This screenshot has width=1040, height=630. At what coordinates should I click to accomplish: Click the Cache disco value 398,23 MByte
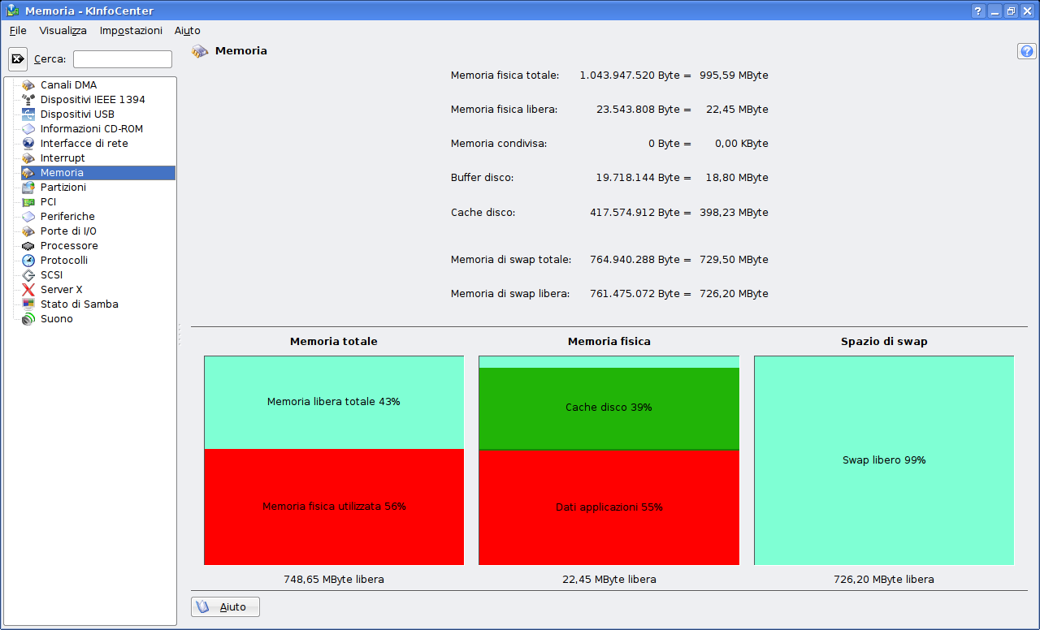[x=734, y=213]
